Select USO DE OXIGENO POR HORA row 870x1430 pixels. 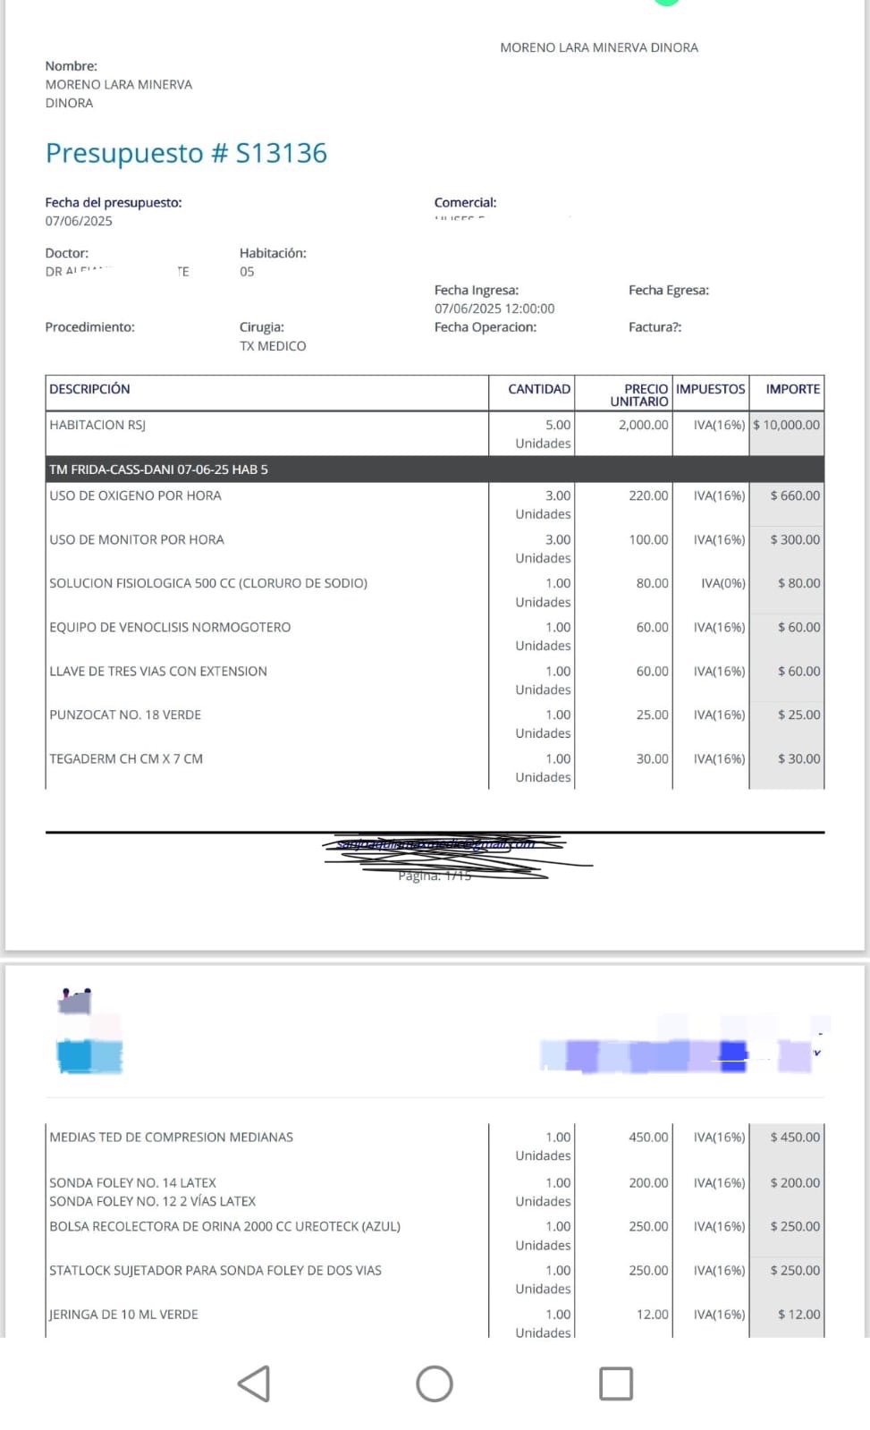tap(435, 504)
